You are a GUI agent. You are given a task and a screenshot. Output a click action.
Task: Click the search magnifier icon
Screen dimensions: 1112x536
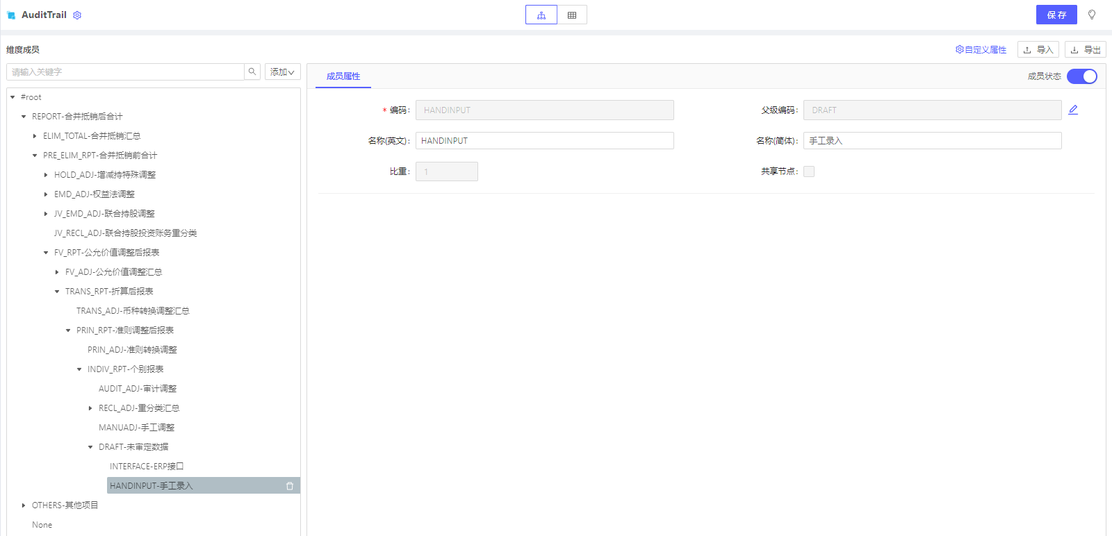(252, 72)
